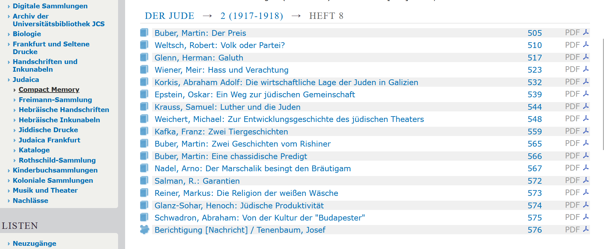Expand the Judaica sidebar arrow
This screenshot has height=249, width=605.
coord(9,80)
